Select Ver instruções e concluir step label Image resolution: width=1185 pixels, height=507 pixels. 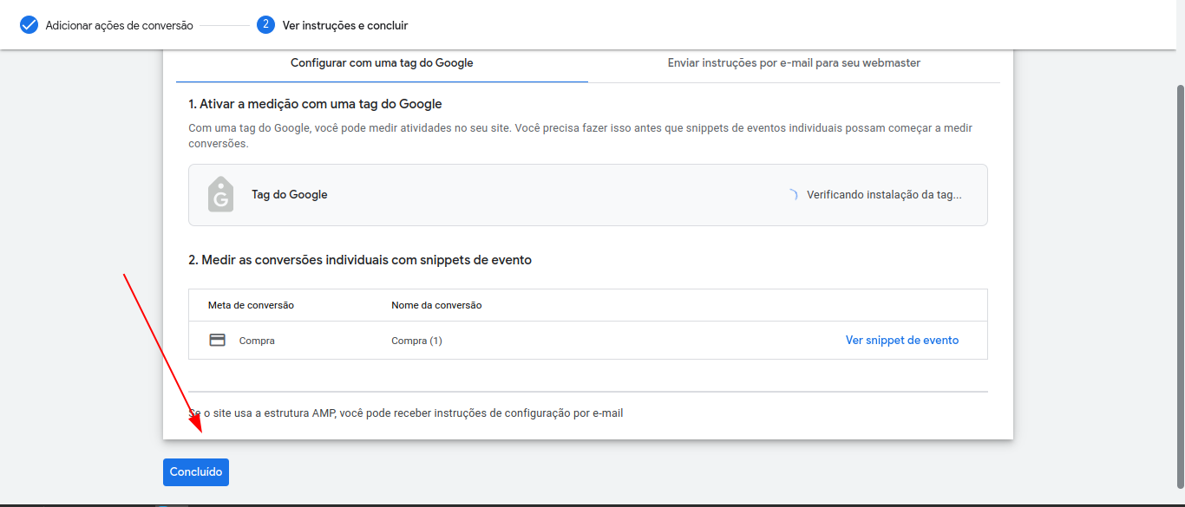[x=345, y=25]
